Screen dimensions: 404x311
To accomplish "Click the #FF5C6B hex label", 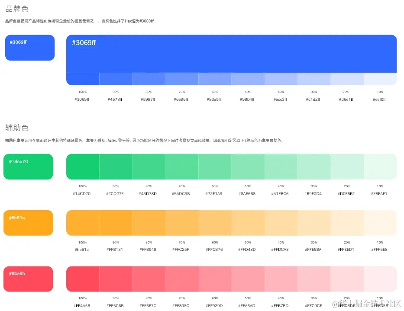I will (x=115, y=306).
